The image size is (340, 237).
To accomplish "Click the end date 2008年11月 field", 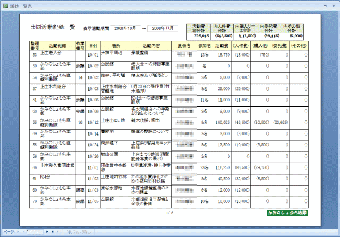I will [164, 28].
